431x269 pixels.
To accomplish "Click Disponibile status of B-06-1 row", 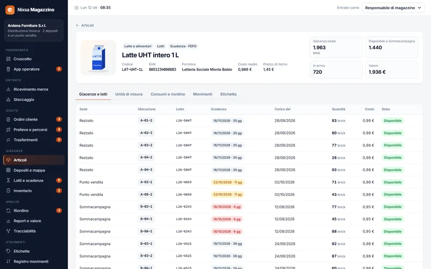I will (393, 232).
